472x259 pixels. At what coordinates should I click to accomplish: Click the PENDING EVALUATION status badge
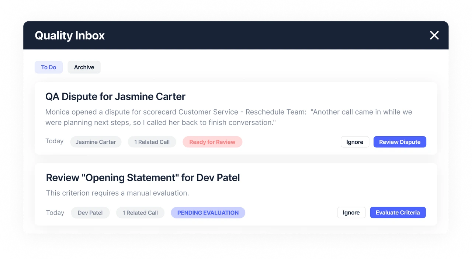pos(208,213)
